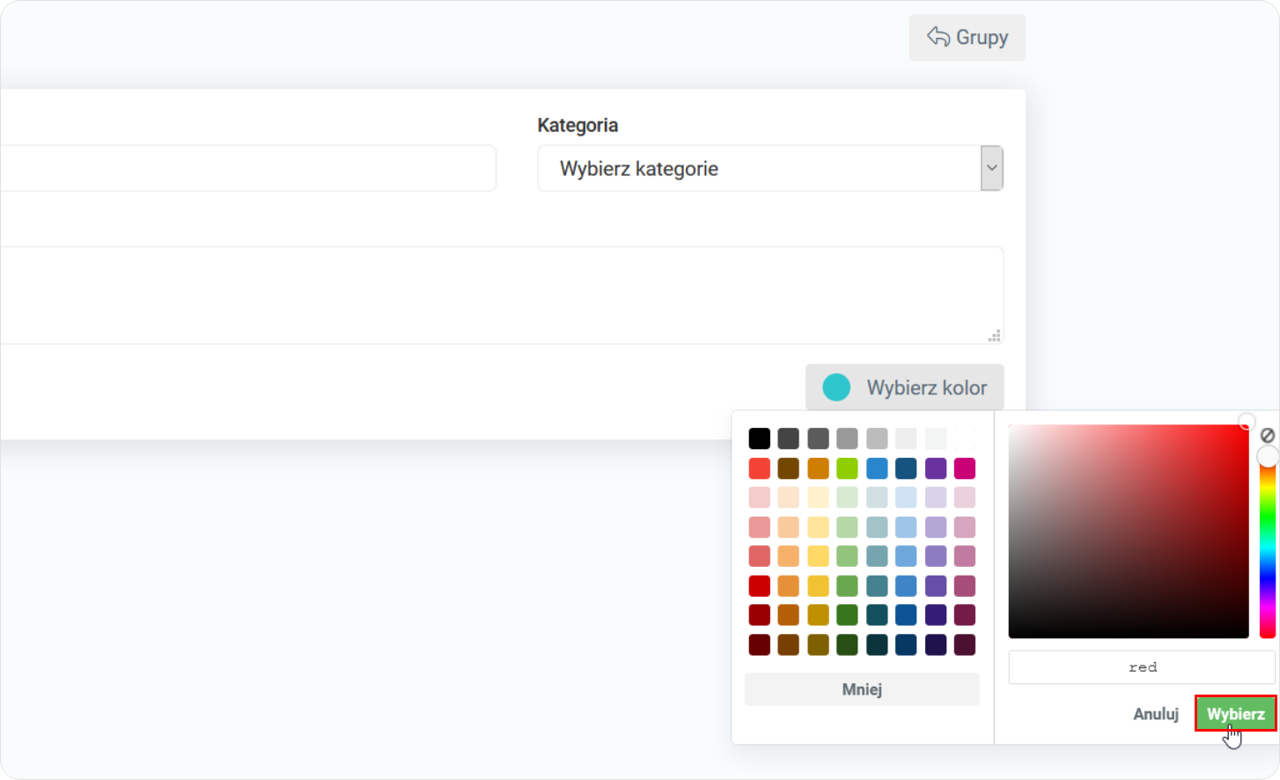
Task: Click inside the red saturation gradient area
Action: (1129, 532)
